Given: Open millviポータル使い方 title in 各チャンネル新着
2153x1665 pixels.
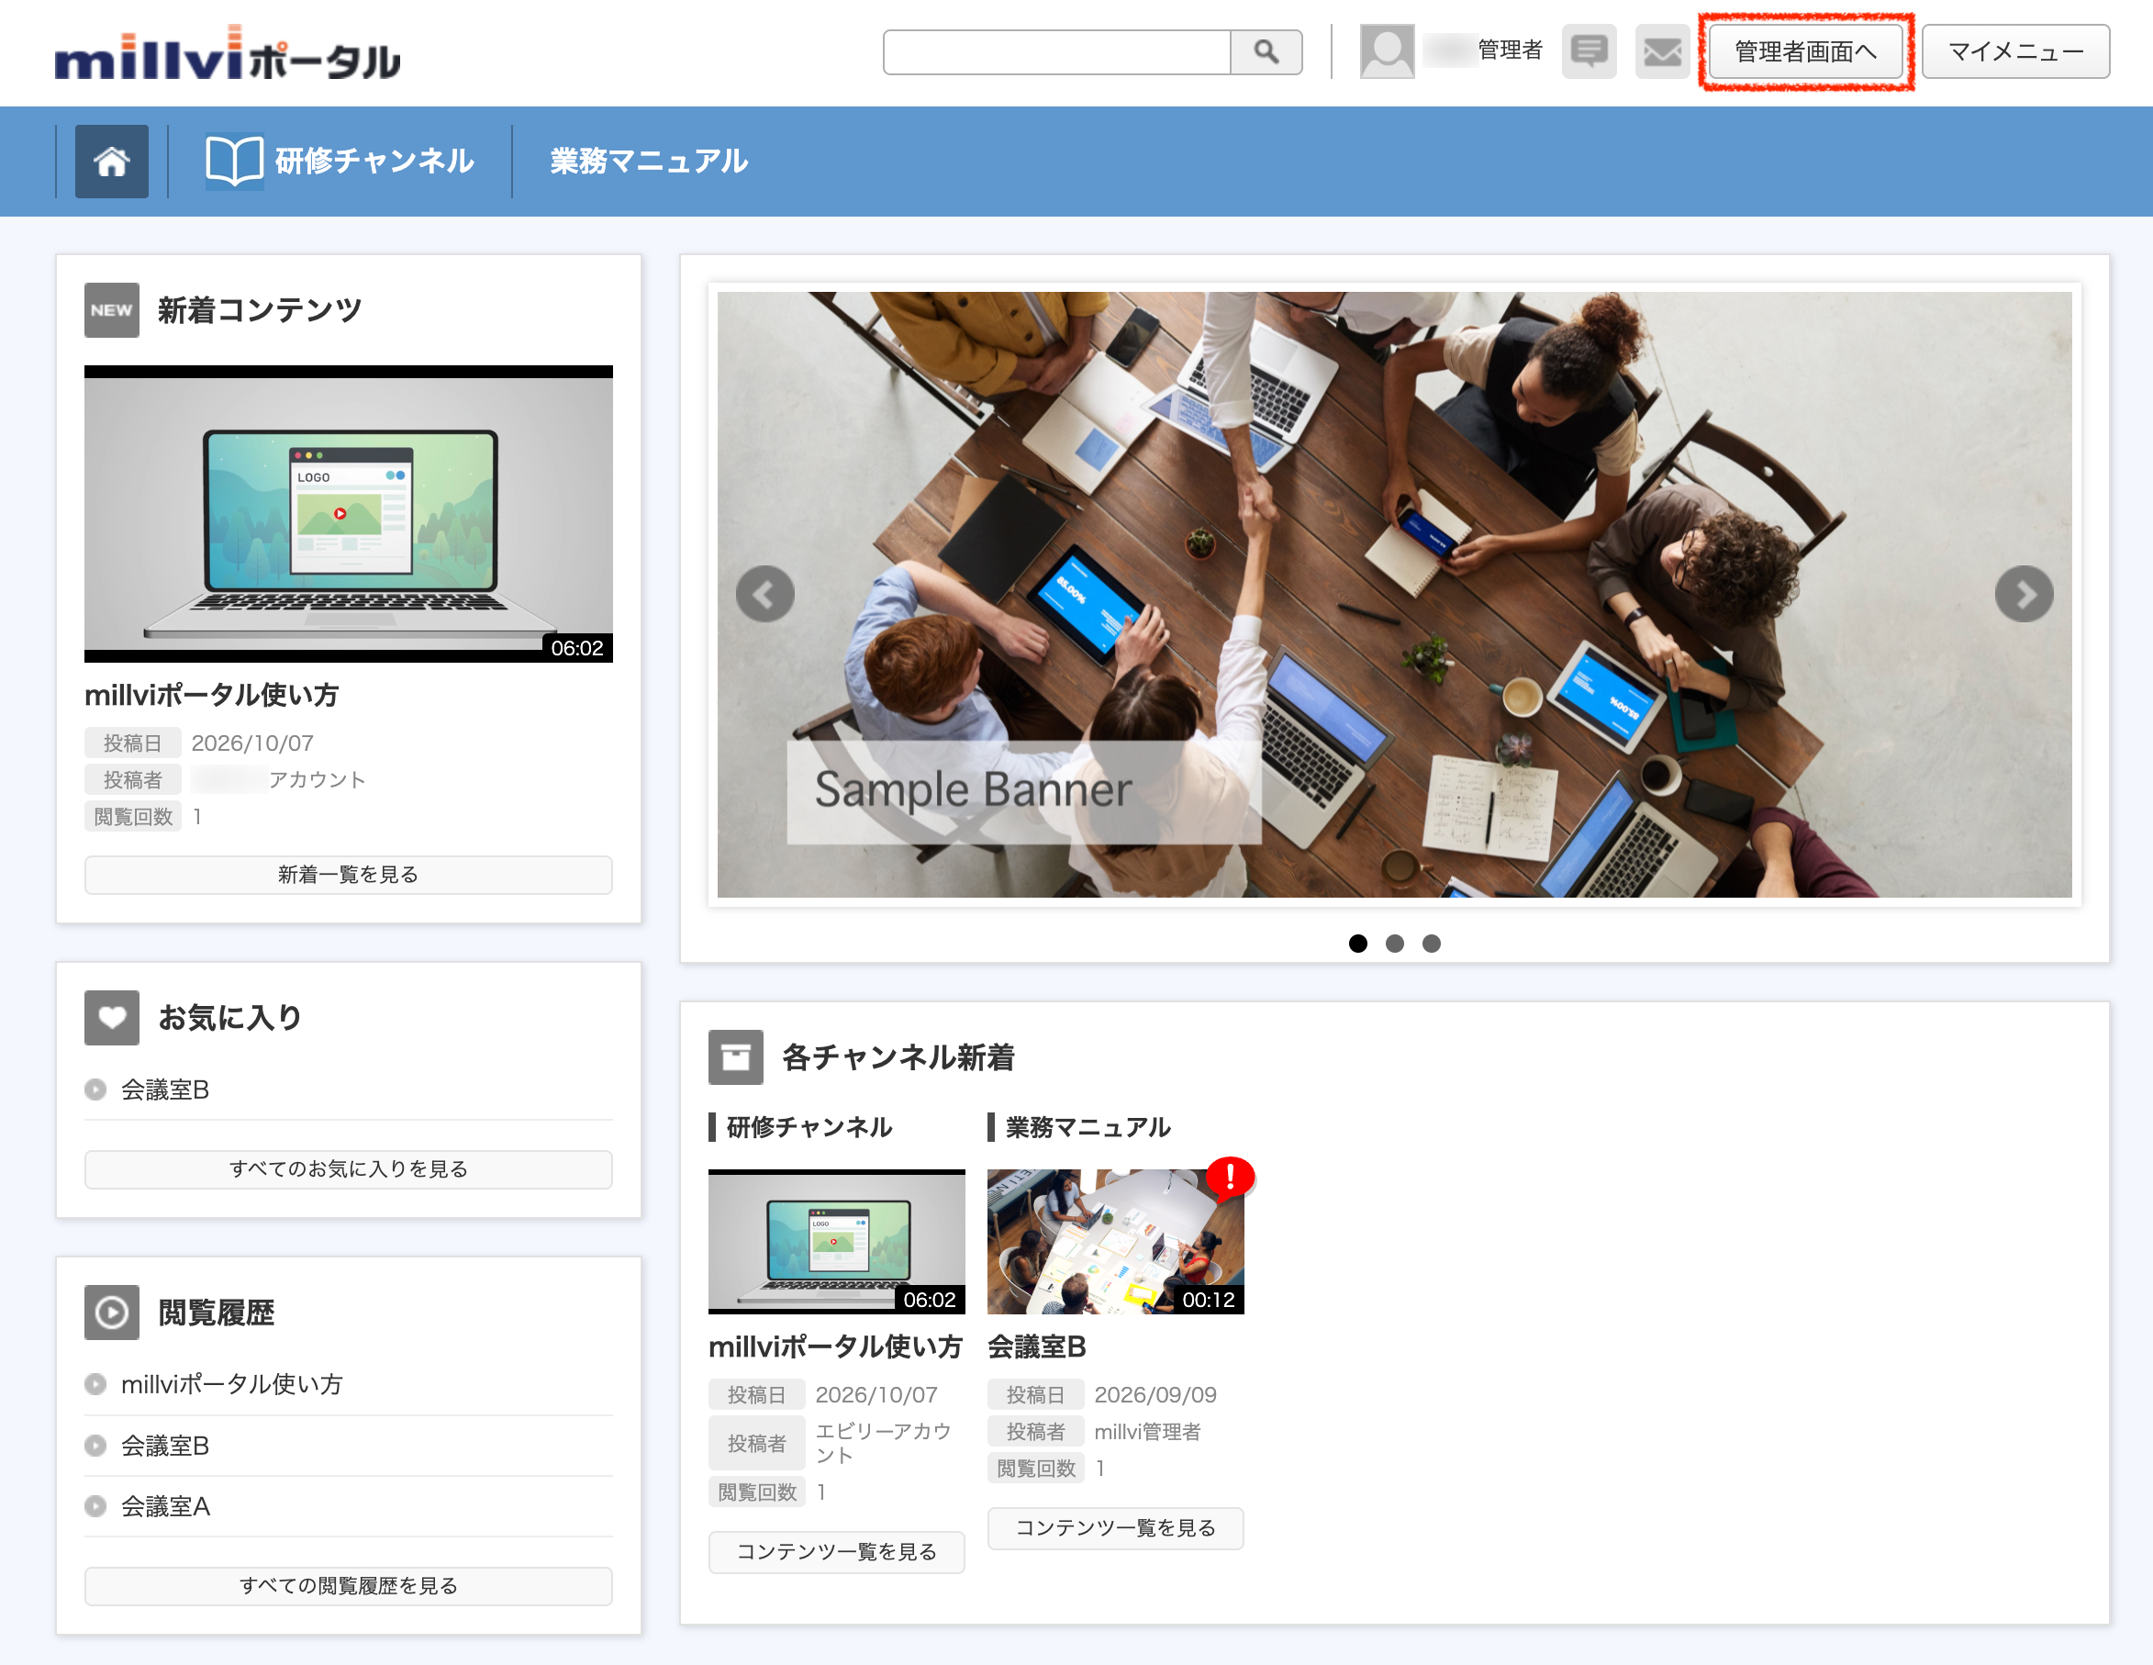Looking at the screenshot, I should (835, 1347).
